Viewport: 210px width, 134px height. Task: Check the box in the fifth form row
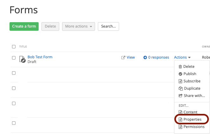point(14,123)
